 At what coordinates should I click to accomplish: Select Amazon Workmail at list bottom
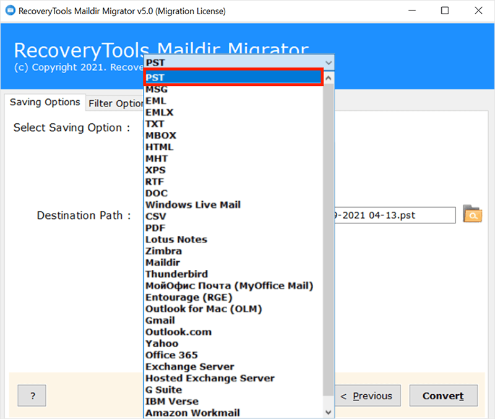[192, 413]
